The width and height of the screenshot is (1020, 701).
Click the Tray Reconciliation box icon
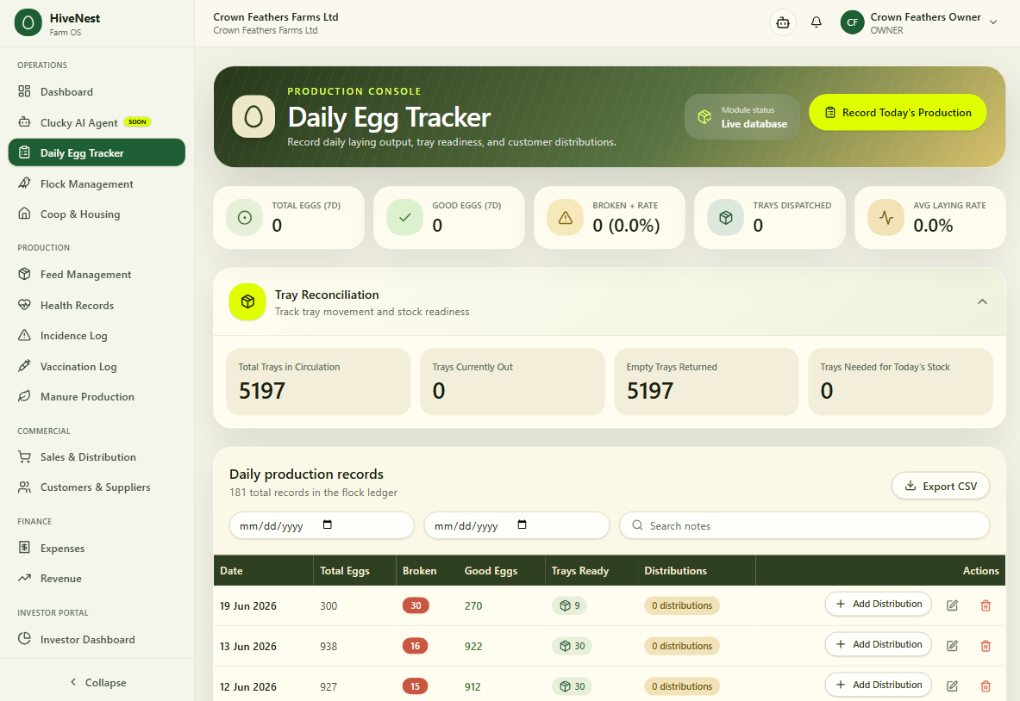[247, 302]
